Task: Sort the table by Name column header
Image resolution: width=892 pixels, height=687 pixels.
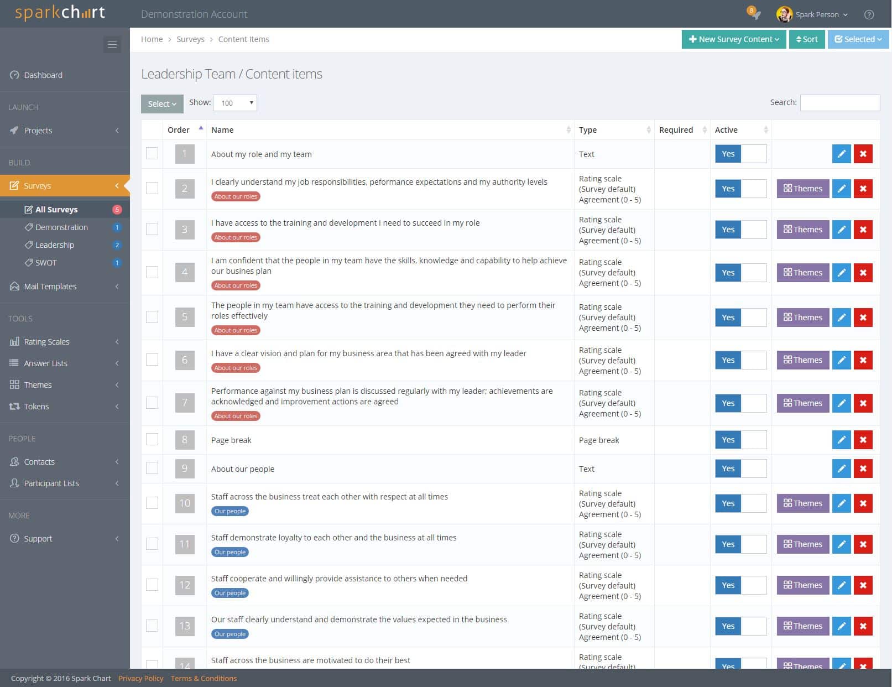Action: 390,130
